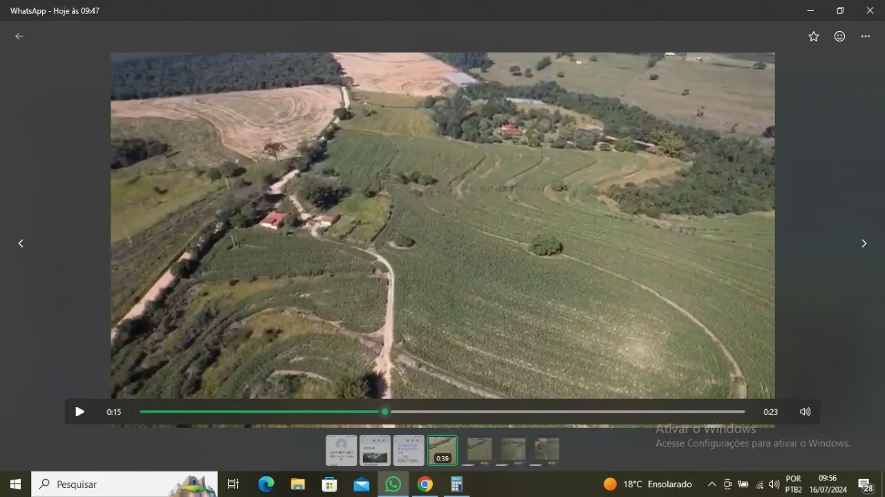Screen dimensions: 885x497
Task: Expand hidden system tray icons
Action: click(711, 485)
